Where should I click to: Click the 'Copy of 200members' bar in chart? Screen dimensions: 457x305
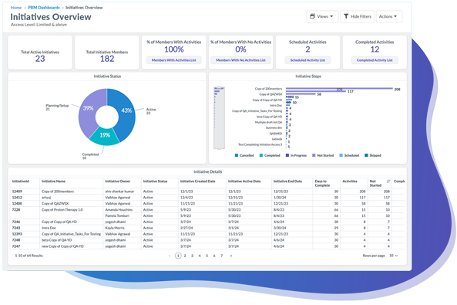click(x=339, y=88)
